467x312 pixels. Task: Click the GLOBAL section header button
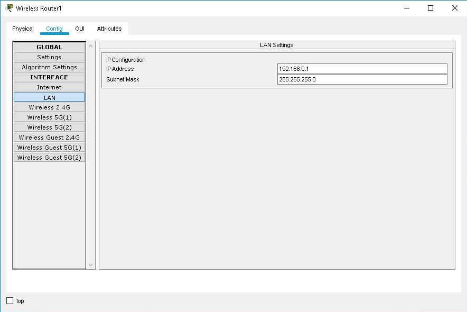(50, 47)
